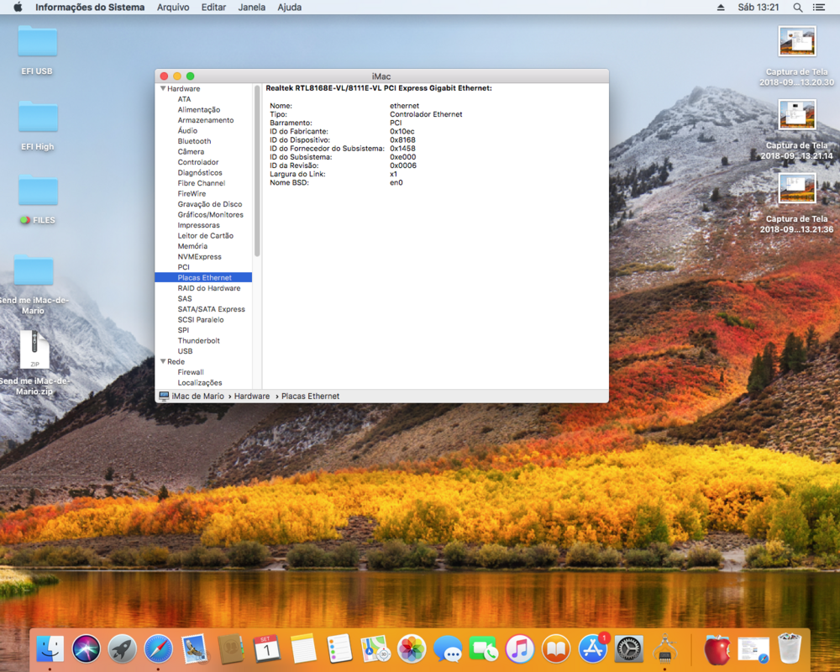Image resolution: width=840 pixels, height=672 pixels.
Task: Select Bluetooth in the hardware list
Action: (194, 141)
